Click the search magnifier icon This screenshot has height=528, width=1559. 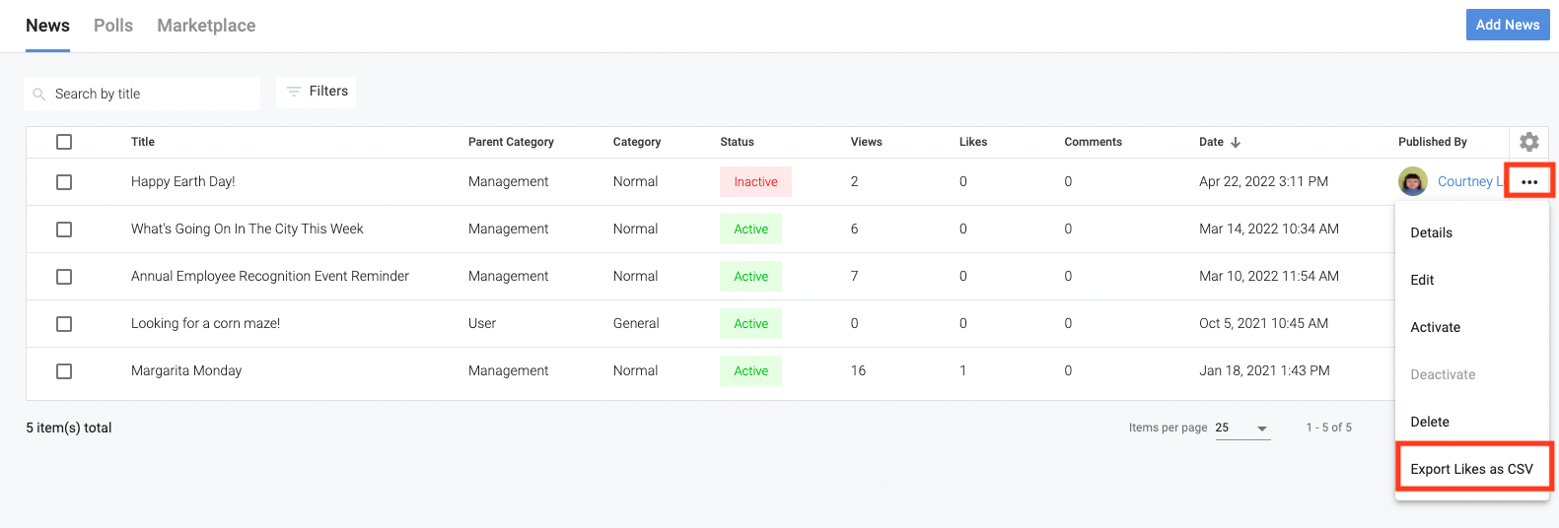point(39,95)
